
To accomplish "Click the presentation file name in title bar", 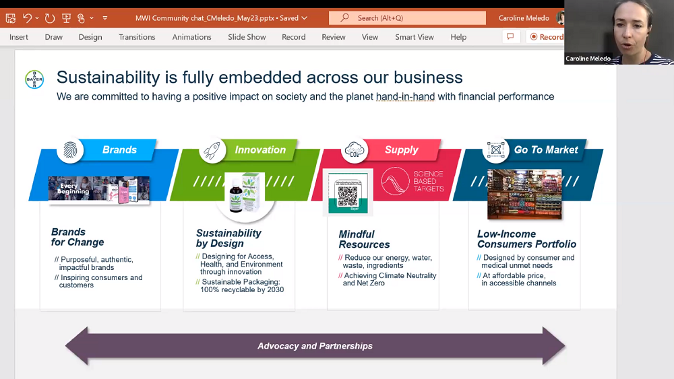I will coord(205,18).
